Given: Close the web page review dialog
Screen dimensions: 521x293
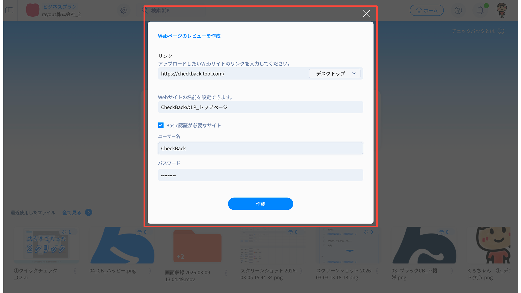Looking at the screenshot, I should tap(366, 13).
